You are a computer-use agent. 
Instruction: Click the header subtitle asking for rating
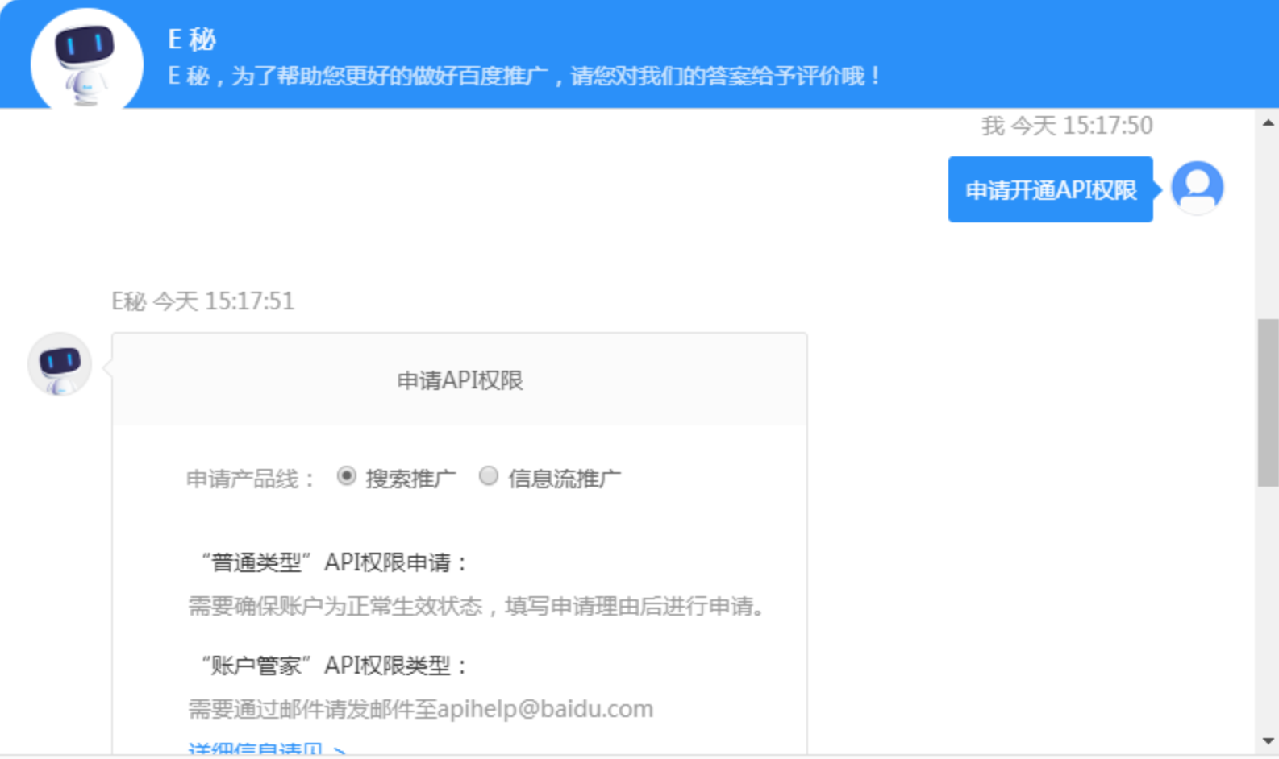(525, 77)
